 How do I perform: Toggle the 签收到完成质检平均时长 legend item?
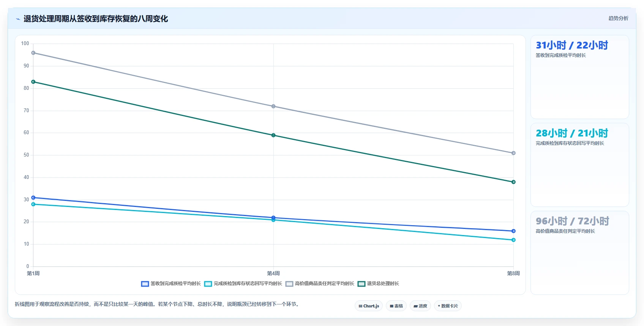171,284
